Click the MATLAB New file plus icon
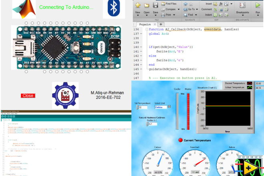 pyautogui.click(x=138, y=5)
